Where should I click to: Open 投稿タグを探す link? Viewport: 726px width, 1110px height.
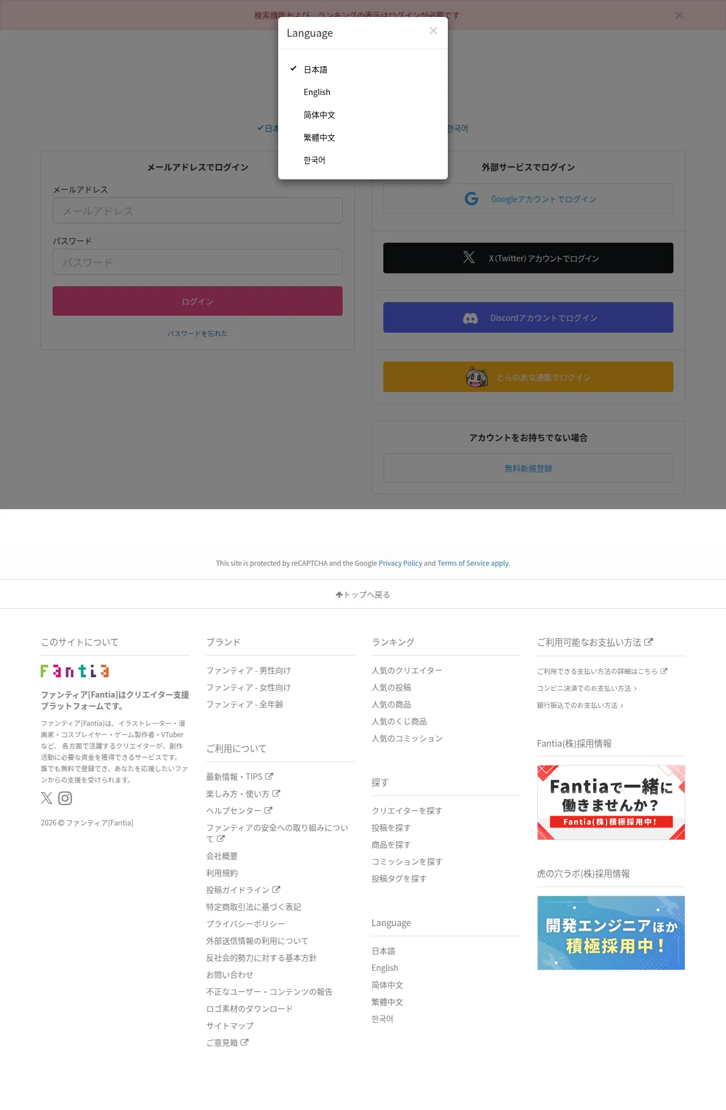tap(399, 879)
